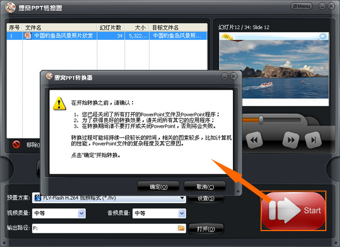Click the yellow warning icon in dialog
The image size is (340, 247).
[x=59, y=103]
